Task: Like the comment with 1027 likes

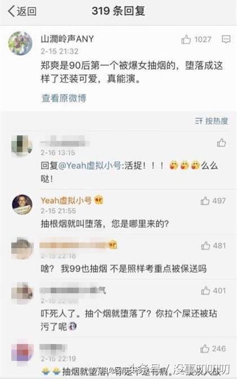Action: click(186, 39)
